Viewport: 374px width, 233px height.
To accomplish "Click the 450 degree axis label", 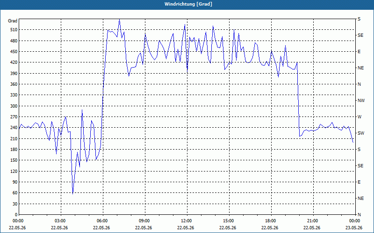I will (x=14, y=52).
